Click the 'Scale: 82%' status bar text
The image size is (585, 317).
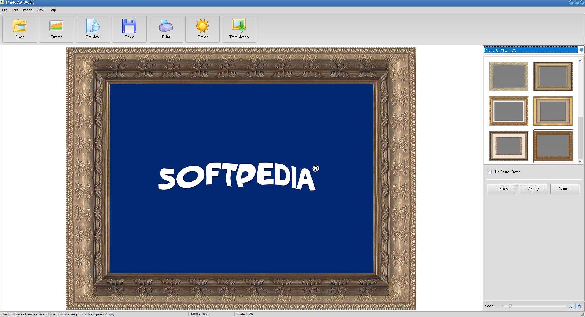click(245, 314)
